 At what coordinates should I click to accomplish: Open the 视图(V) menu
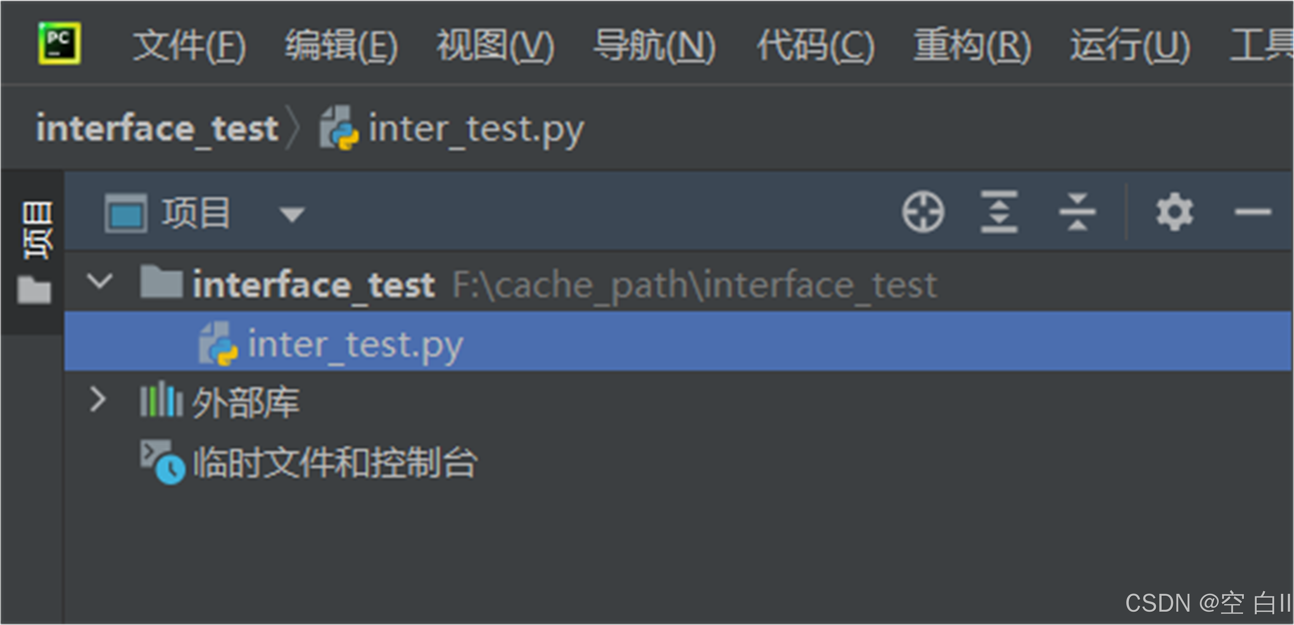tap(495, 47)
